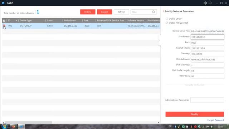Click the IPv6 Address input field
The height and width of the screenshot is (129, 229).
tap(208, 59)
